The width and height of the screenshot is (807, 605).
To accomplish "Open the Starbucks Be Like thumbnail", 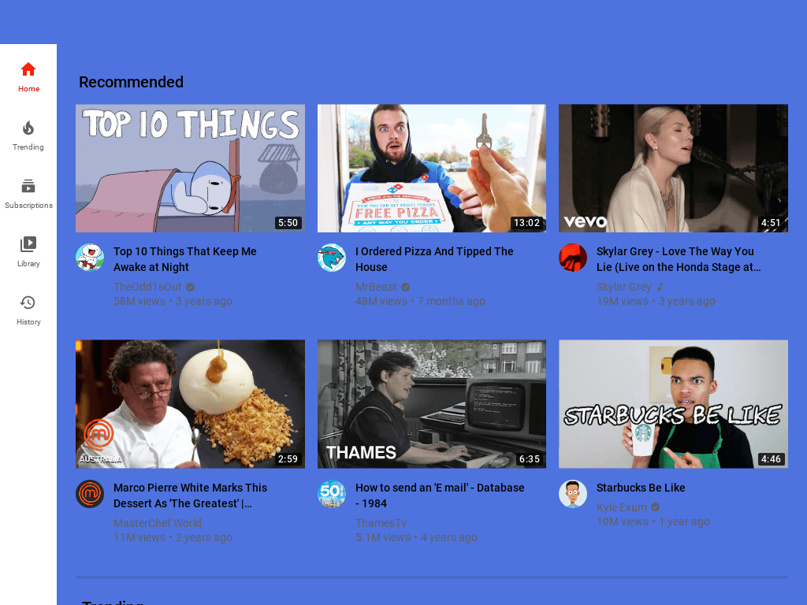I will click(673, 404).
